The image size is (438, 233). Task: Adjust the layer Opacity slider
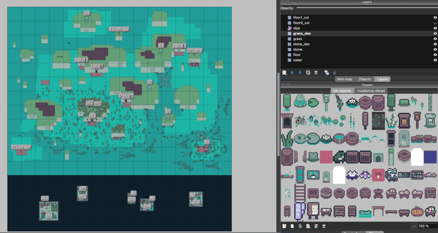click(x=367, y=8)
